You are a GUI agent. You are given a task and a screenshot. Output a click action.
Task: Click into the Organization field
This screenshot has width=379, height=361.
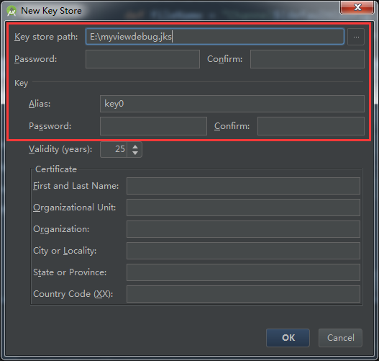coord(243,229)
